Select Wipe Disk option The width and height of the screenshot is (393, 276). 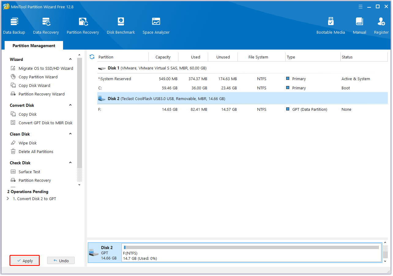click(28, 143)
